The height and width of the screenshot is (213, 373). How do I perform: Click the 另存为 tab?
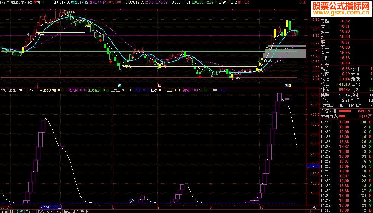pyautogui.click(x=30, y=211)
